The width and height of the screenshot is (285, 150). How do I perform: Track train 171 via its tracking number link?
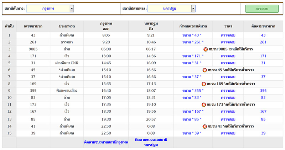[x=263, y=56]
